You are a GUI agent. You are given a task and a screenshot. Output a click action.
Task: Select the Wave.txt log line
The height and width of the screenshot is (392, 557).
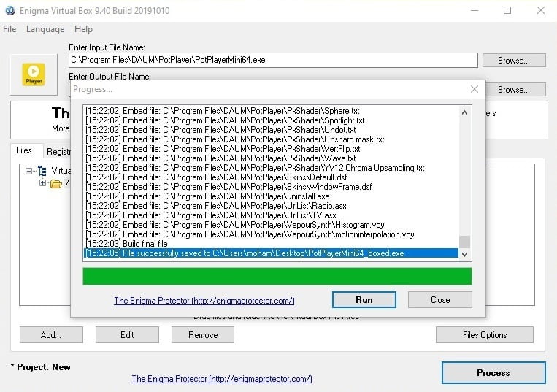point(271,158)
